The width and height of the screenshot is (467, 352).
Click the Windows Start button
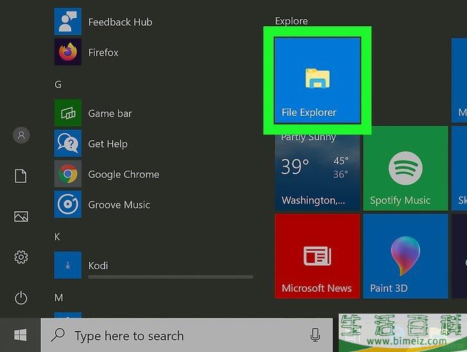21,335
